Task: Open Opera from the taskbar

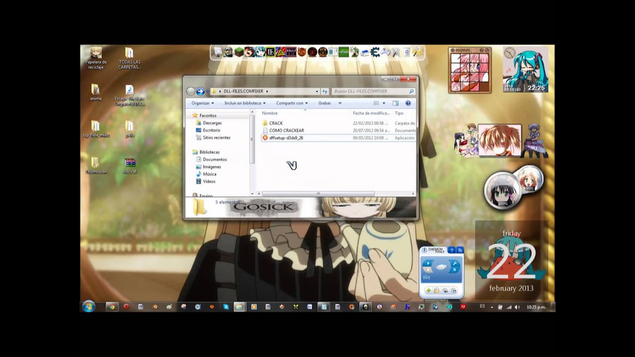Action: coord(126,307)
